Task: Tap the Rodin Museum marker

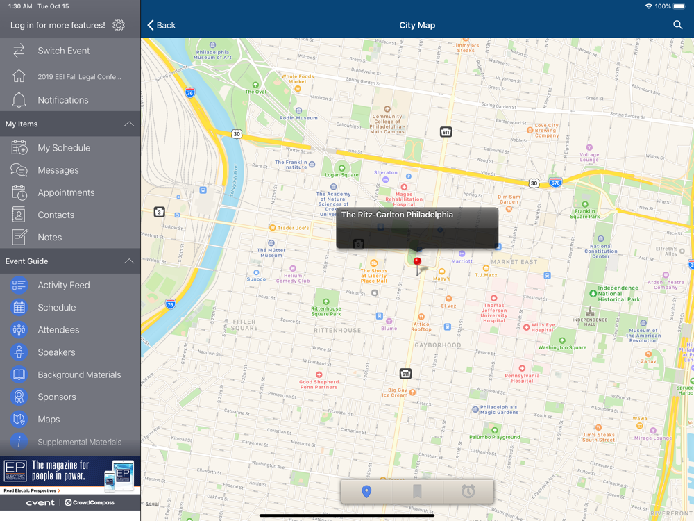Action: (x=298, y=110)
